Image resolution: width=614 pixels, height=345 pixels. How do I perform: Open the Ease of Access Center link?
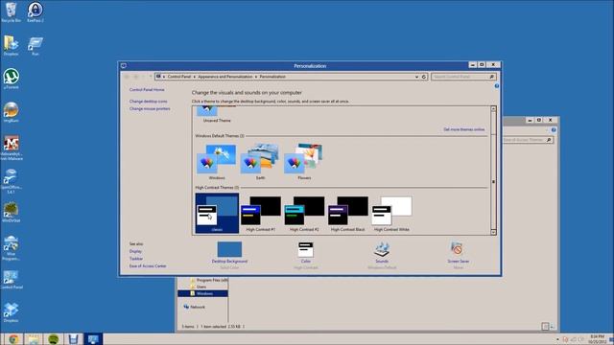point(148,266)
